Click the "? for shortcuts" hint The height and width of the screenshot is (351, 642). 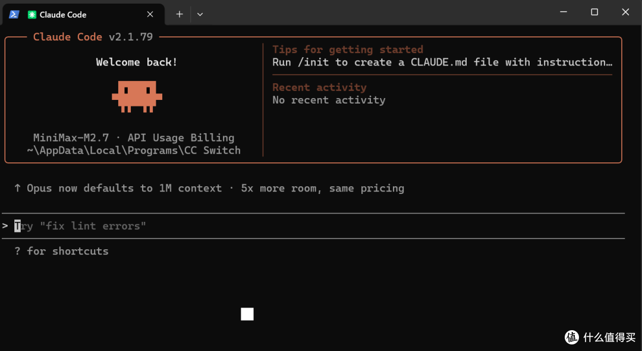[x=61, y=251]
